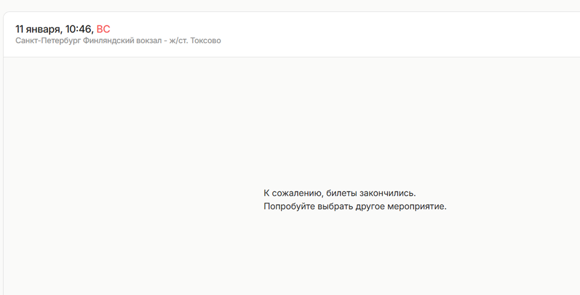Viewport: 580px width, 295px height.
Task: Click the "11 января" date text
Action: point(38,29)
